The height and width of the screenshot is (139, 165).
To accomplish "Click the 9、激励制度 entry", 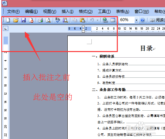I will pos(106,83).
